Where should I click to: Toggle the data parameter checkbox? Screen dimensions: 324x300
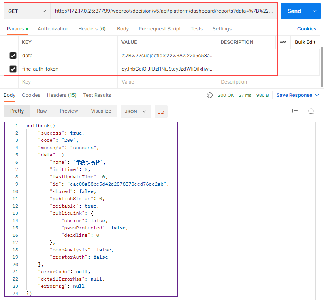13,56
